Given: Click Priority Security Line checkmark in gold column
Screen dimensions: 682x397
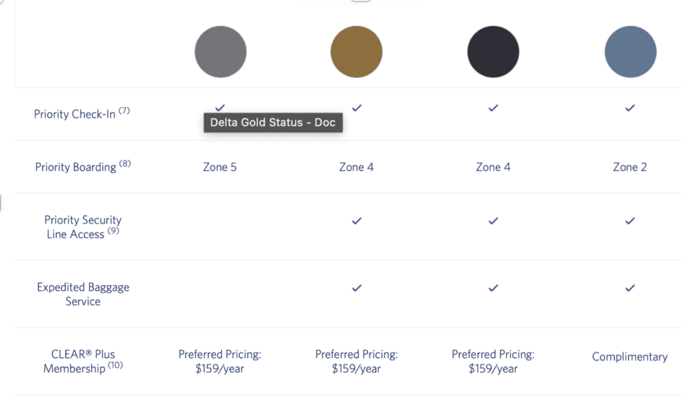Looking at the screenshot, I should [x=356, y=220].
